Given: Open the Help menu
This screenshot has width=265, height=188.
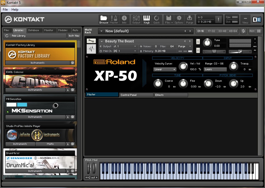Looking at the screenshot, I should tap(15, 10).
